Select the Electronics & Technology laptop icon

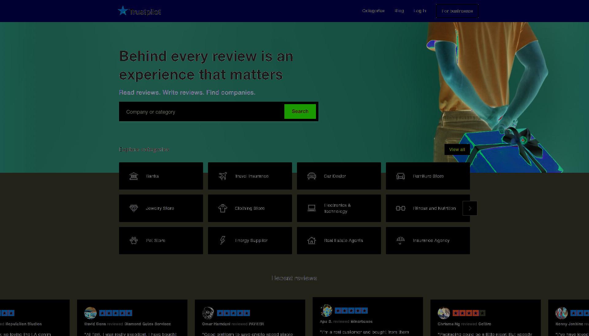312,208
